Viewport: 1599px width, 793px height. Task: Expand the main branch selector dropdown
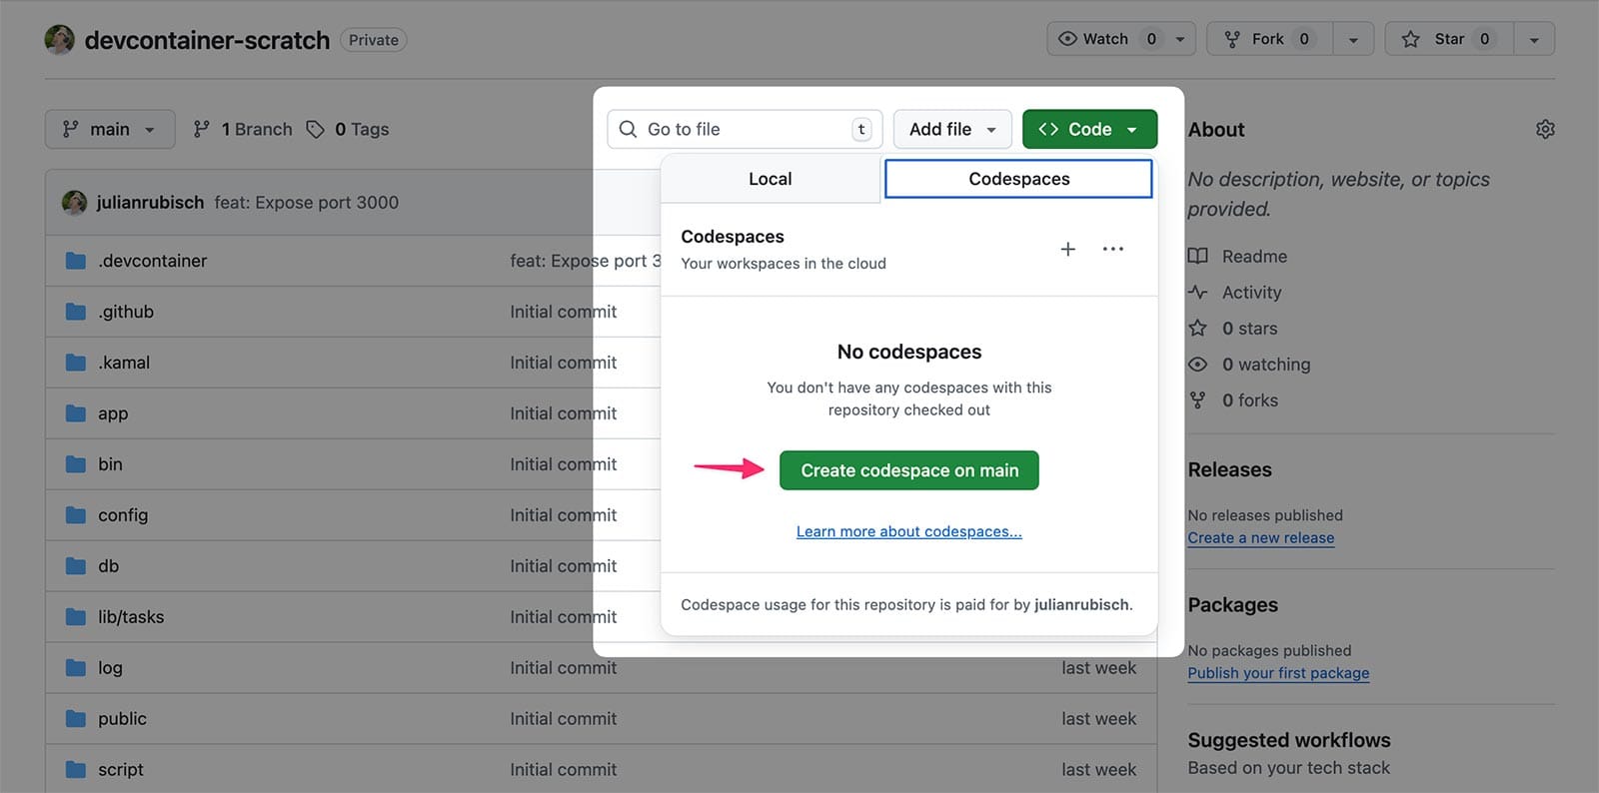click(110, 130)
